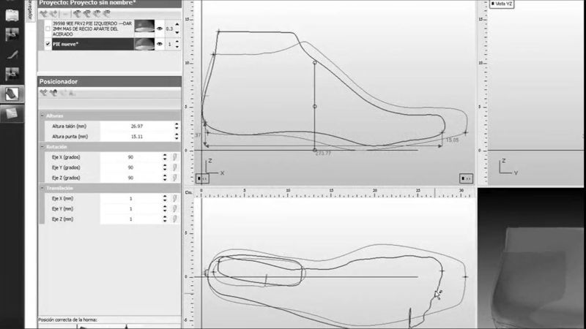Viewport: 586px width, 329px height.
Task: Click the sidebar icon just above the highlighted one
Action: pos(12,74)
